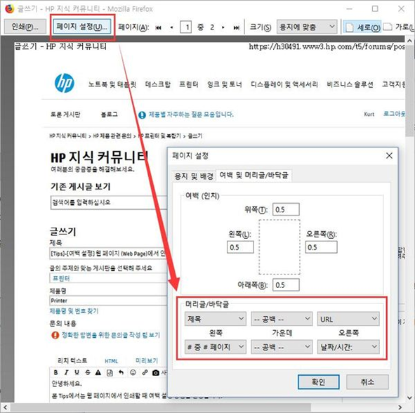The image size is (415, 413).
Task: Go to previous page arrow
Action: 171,27
